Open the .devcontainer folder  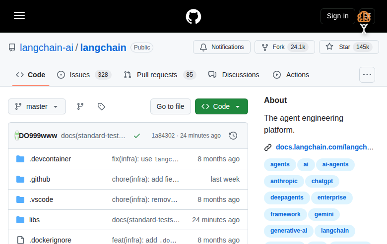[50, 159]
